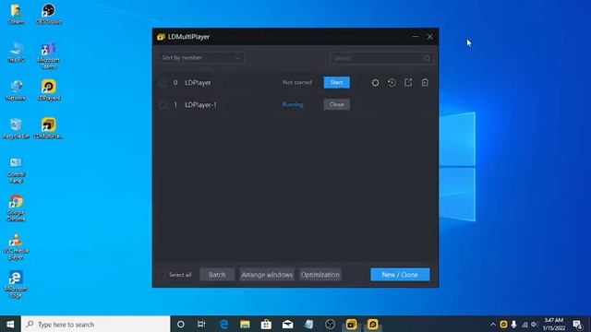This screenshot has width=591, height=332.
Task: Select Control Panel desktop icon
Action: [16, 170]
